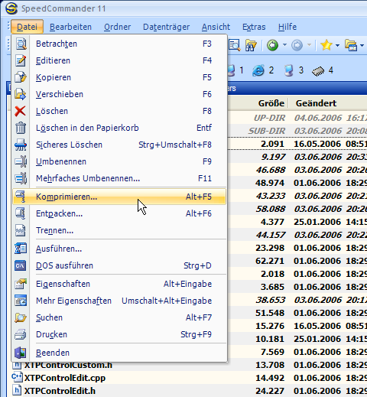Click the Verschieben move icon
Viewport: 367px width, 397px height.
coord(21,94)
